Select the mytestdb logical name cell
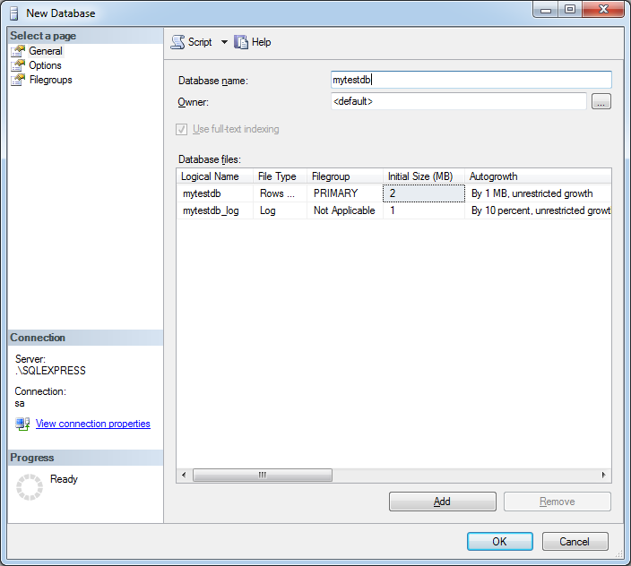 click(x=215, y=193)
